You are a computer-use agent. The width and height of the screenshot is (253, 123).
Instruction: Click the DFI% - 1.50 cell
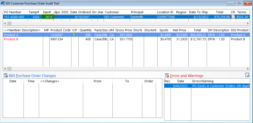coord(216,39)
